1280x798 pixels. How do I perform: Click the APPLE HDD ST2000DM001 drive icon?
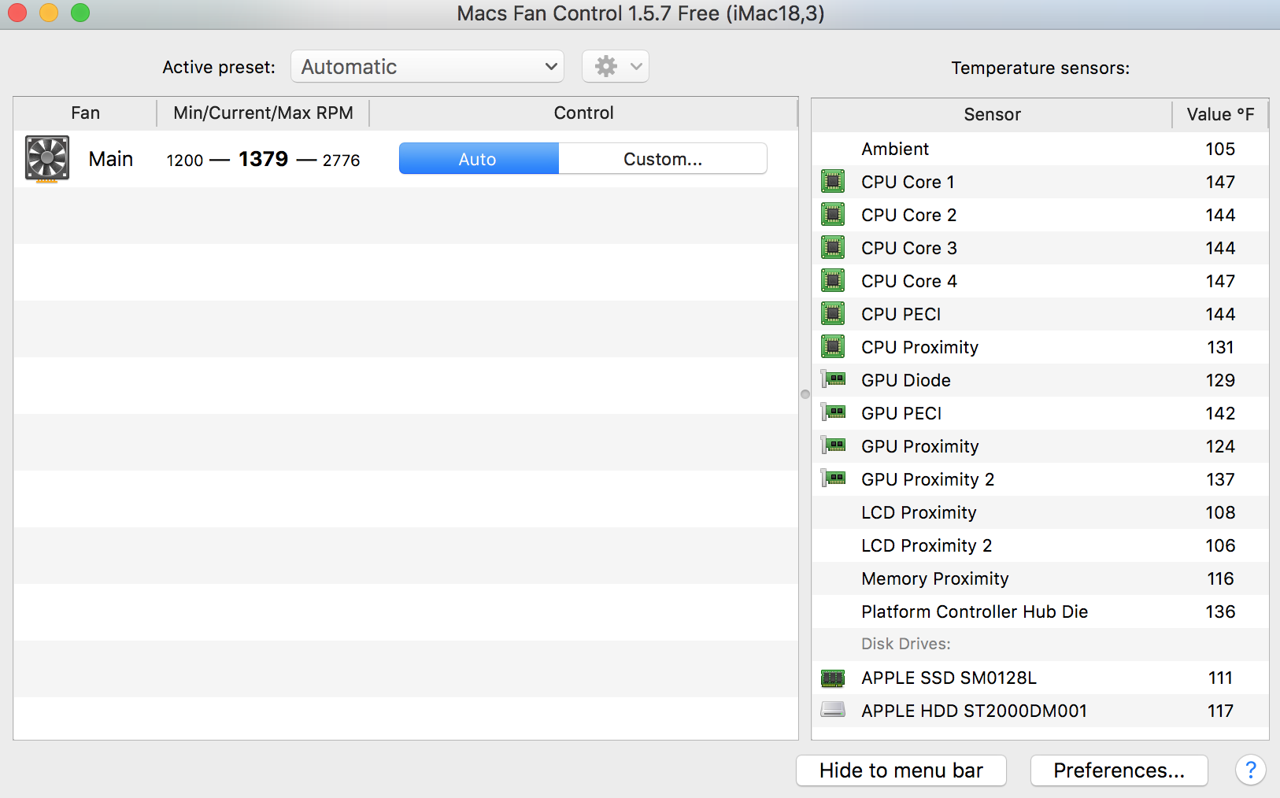click(x=833, y=711)
